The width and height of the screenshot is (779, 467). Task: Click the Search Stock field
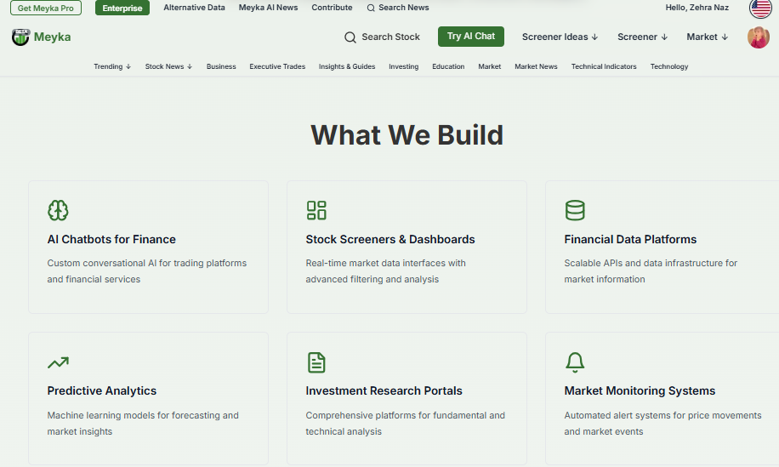coord(382,37)
